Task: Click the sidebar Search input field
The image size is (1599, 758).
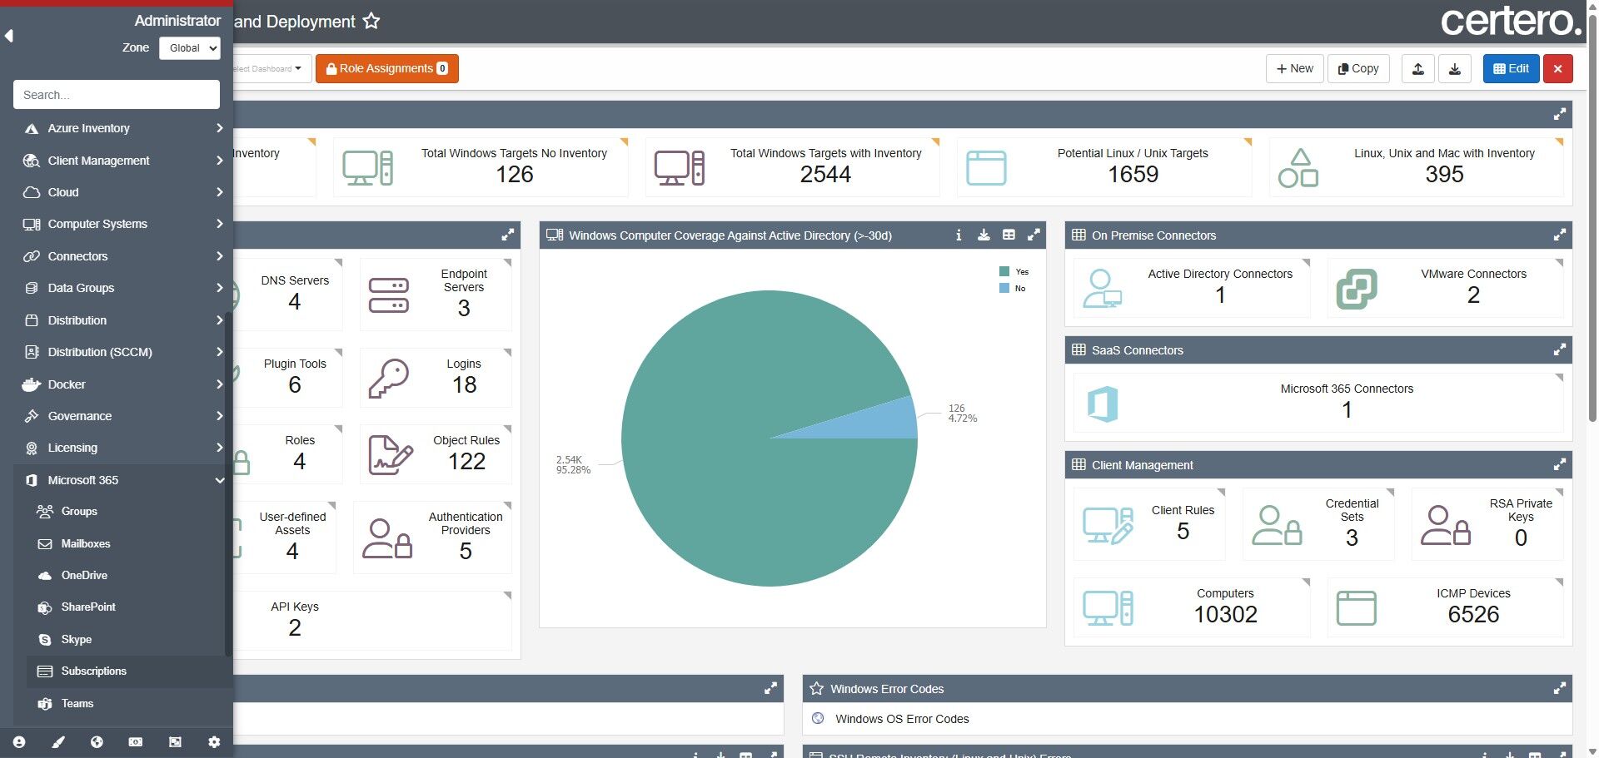Action: click(x=117, y=95)
